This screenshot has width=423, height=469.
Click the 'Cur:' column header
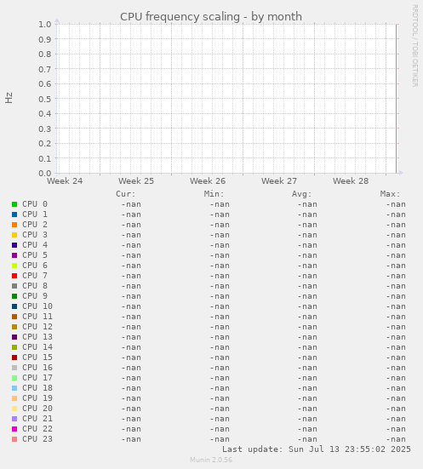126,194
